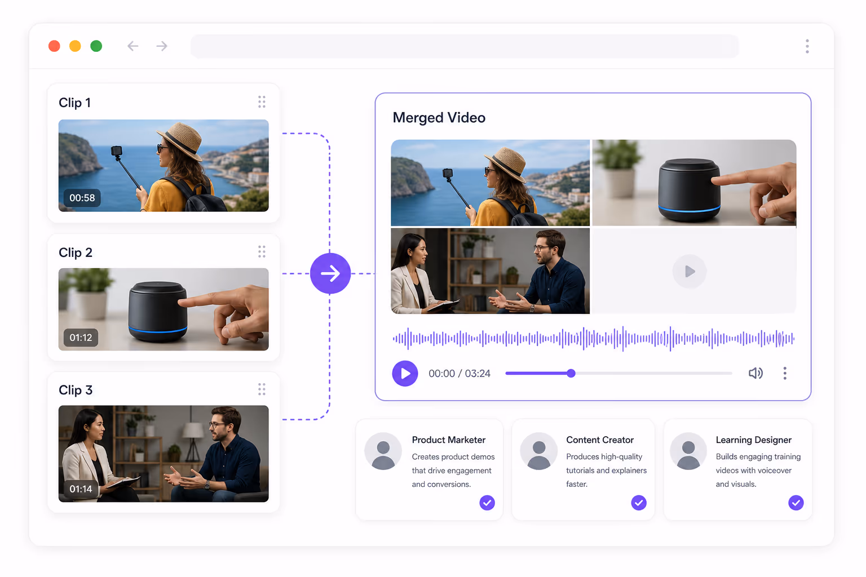Click the Product Marketer title

click(449, 440)
